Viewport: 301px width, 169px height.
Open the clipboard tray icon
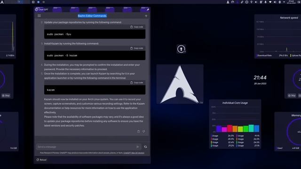242,2
